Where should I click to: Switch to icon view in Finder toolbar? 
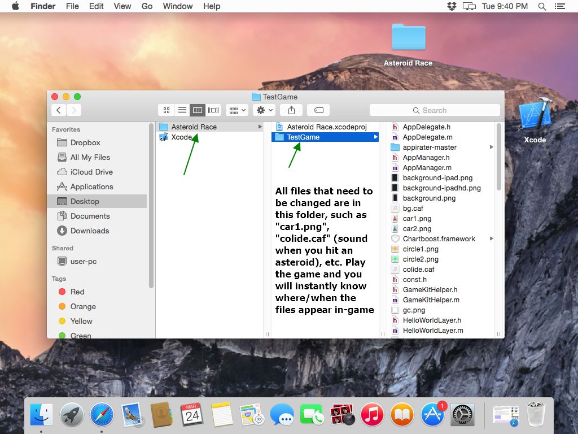[x=166, y=110]
